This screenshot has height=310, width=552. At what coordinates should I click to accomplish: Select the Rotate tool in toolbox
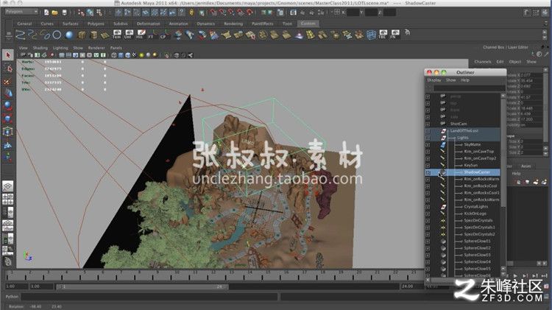(8, 106)
